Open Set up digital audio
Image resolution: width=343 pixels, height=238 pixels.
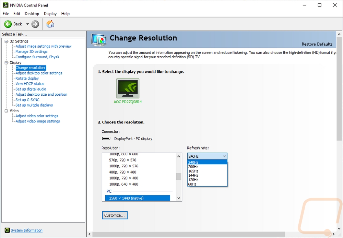click(x=31, y=89)
